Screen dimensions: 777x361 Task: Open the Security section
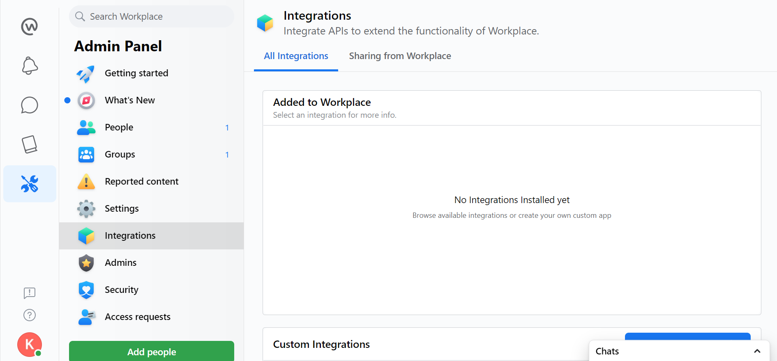[151, 290]
